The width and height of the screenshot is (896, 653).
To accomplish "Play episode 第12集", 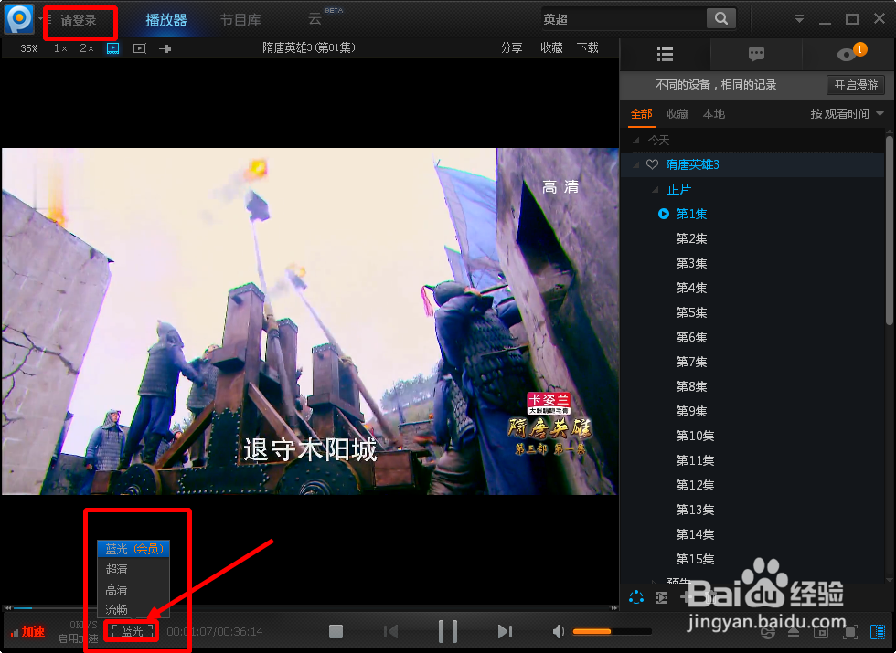I will click(x=695, y=485).
